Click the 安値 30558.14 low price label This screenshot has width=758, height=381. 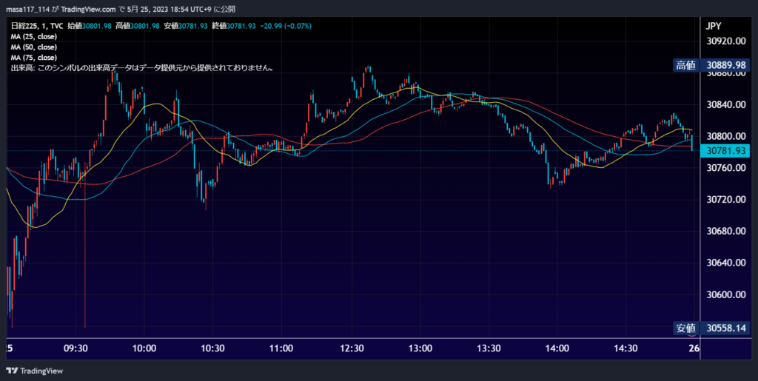711,328
